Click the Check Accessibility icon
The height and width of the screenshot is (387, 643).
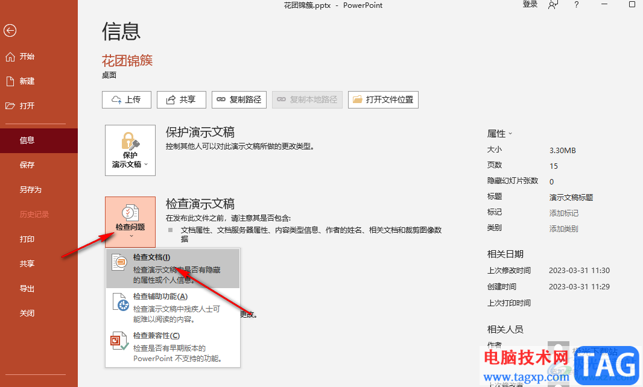tap(120, 302)
